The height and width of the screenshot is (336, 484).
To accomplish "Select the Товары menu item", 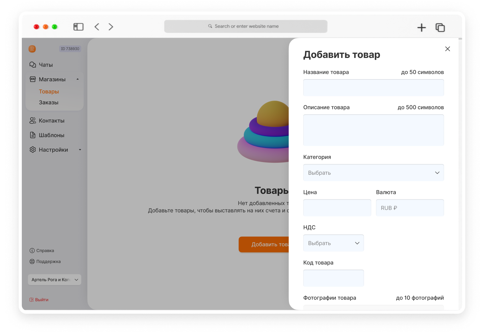I will click(x=49, y=92).
